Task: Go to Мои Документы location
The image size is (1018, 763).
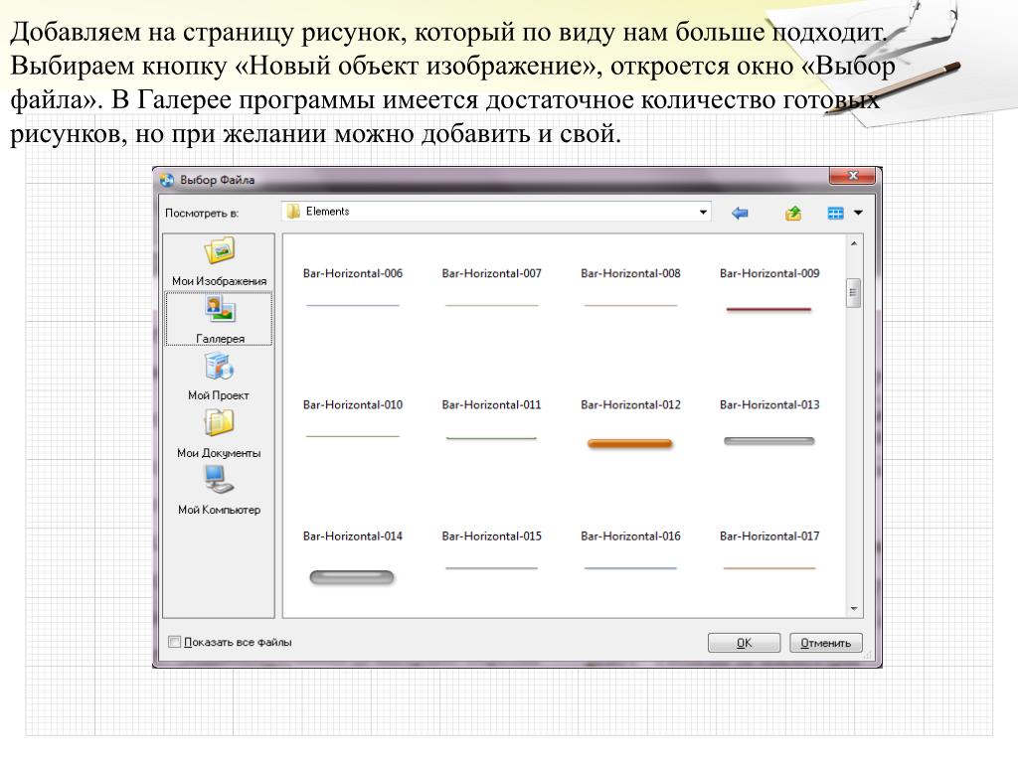Action: (219, 433)
